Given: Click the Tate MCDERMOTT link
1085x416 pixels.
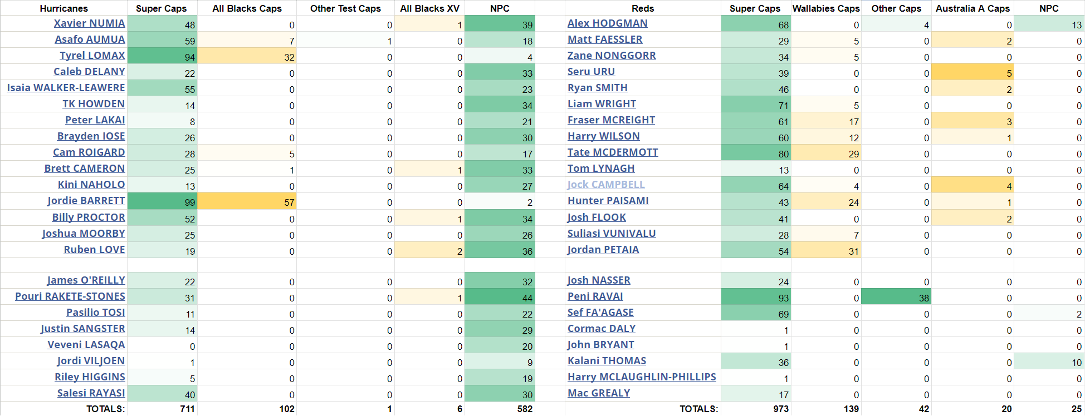Looking at the screenshot, I should click(x=613, y=152).
